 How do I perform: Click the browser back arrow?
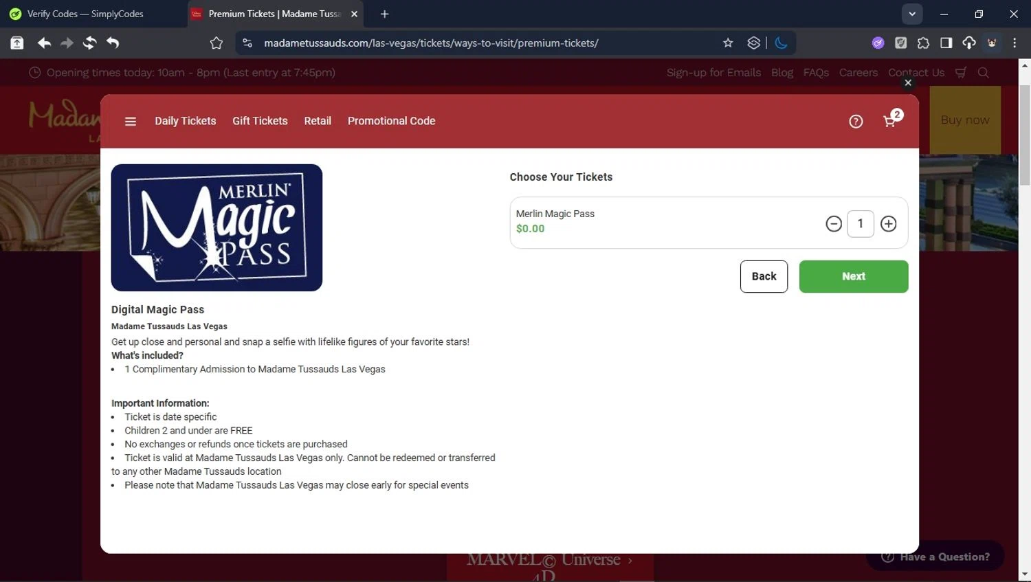[x=44, y=43]
